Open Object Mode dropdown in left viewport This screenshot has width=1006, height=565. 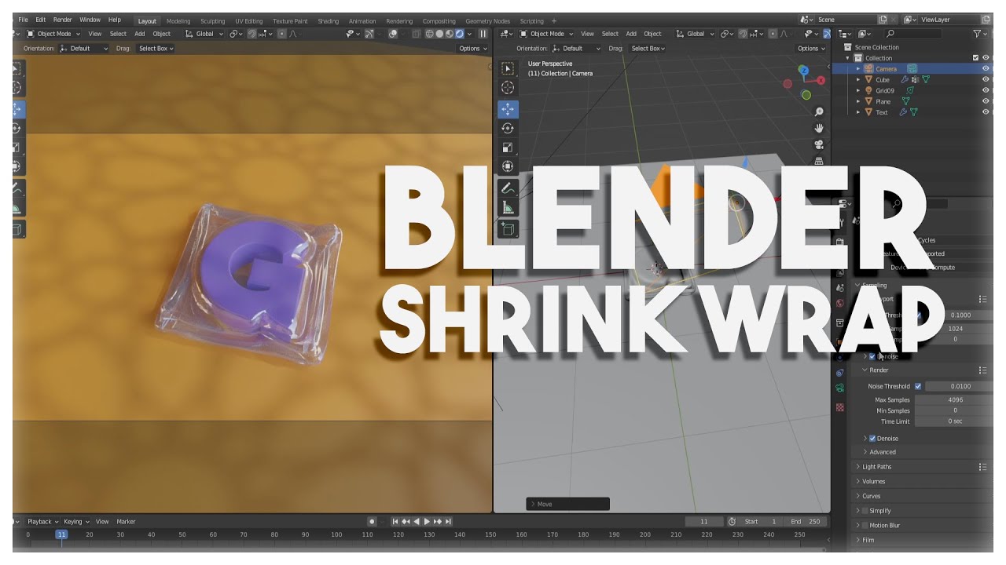click(x=53, y=34)
